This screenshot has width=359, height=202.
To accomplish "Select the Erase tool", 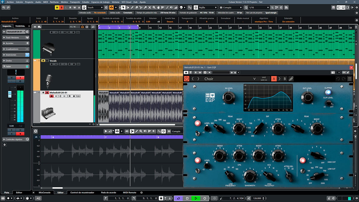I will pos(136,7).
